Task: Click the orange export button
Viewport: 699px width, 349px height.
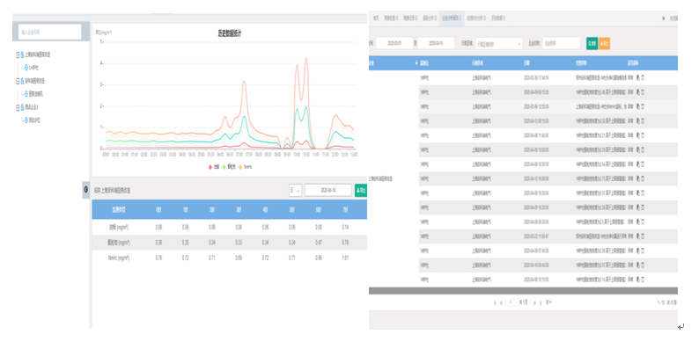Action: 605,43
